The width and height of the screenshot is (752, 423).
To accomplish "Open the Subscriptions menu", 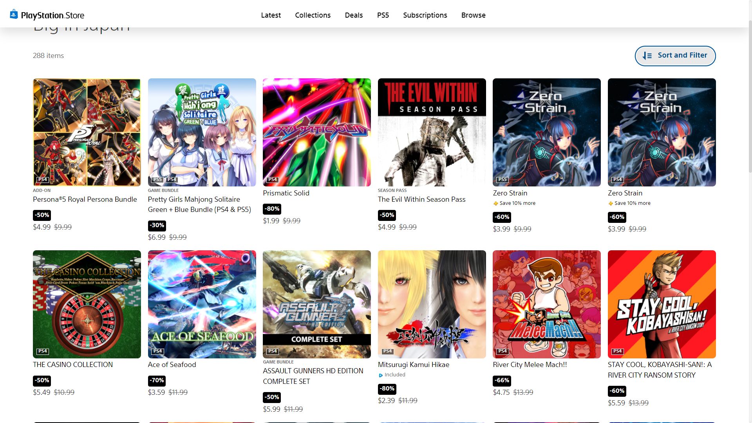I will click(x=425, y=15).
